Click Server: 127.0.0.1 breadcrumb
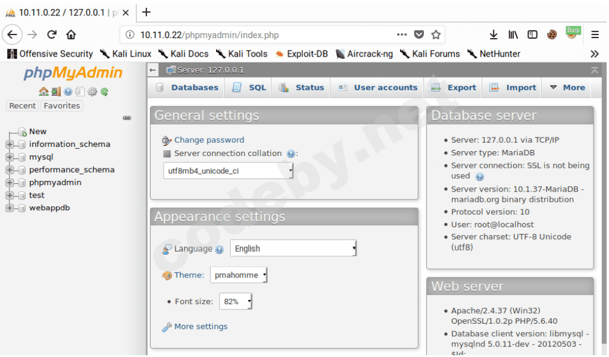Image resolution: width=609 pixels, height=357 pixels. click(x=210, y=70)
